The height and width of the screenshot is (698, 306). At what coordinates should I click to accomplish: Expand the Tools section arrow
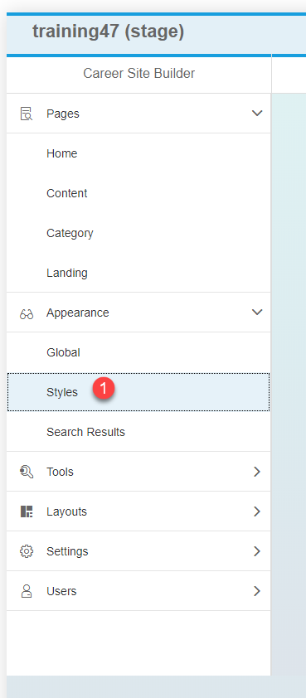pyautogui.click(x=257, y=472)
